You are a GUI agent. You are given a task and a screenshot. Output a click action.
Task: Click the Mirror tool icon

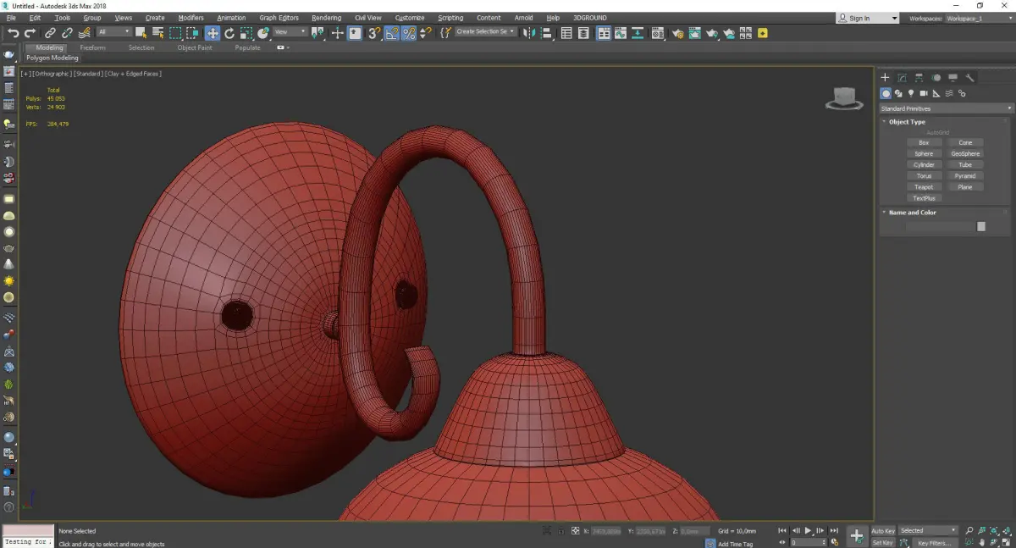[529, 33]
